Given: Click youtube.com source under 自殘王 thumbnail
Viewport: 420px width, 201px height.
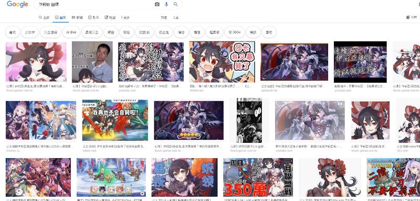Looking at the screenshot, I should [127, 91].
